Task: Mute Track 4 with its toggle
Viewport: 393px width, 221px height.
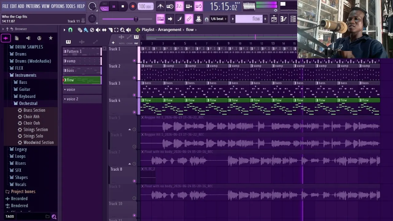Action: 134,112
